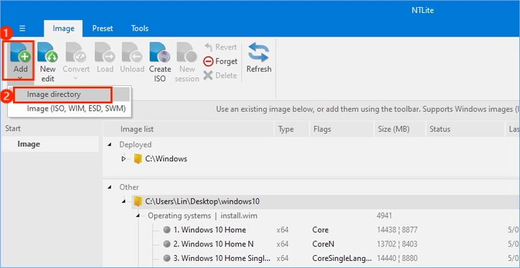Choose Image (ISO, WIM, ESD, SWM) option
The height and width of the screenshot is (268, 520).
pos(76,109)
